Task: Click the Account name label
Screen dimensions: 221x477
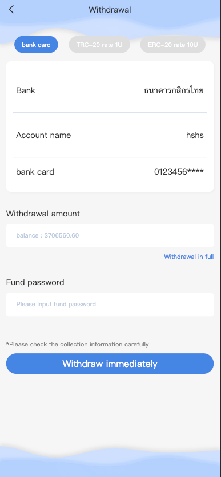Action: pyautogui.click(x=43, y=135)
